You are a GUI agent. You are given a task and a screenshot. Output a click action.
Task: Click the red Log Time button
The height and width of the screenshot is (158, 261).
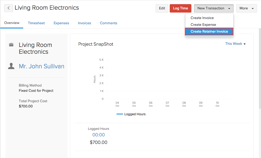coord(180,8)
